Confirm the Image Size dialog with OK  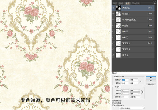(151, 77)
